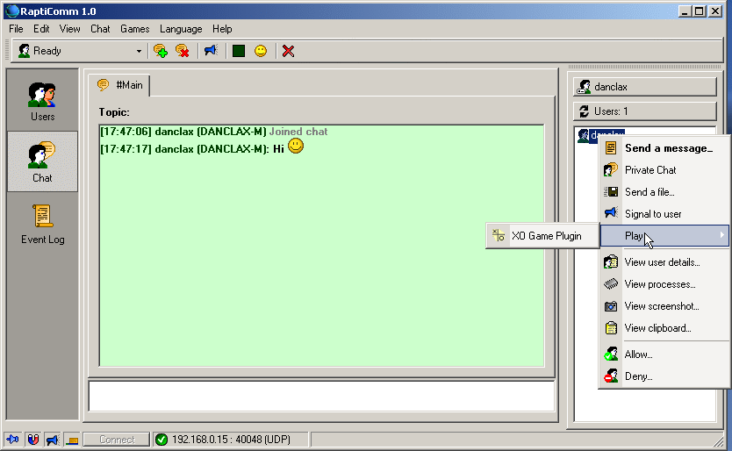
Task: Click the remove chat channel toolbar icon
Action: [x=182, y=51]
